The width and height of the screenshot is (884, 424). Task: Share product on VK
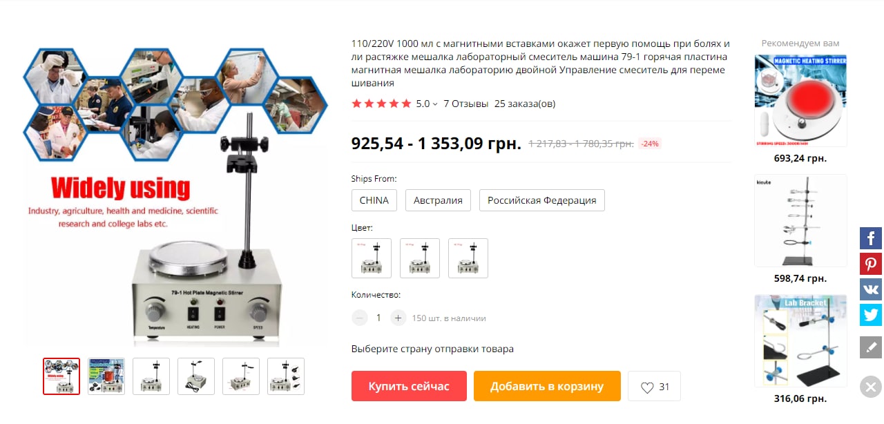[871, 289]
